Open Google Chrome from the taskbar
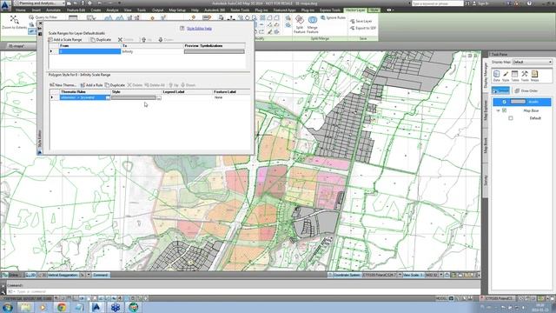This screenshot has height=313, width=556. [62, 307]
